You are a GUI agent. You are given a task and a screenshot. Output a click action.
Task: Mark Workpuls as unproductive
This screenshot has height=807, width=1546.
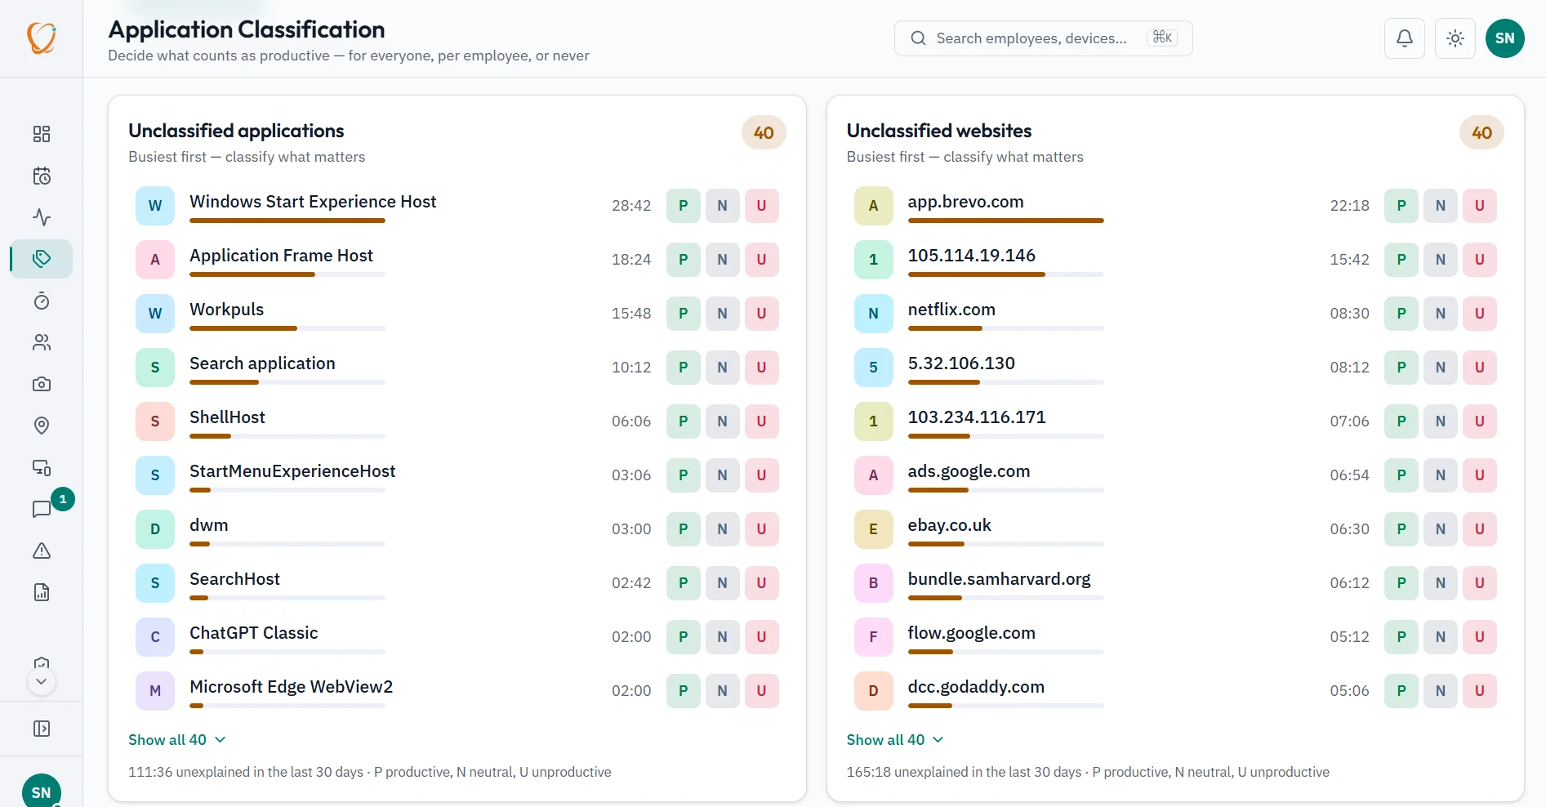tap(762, 314)
